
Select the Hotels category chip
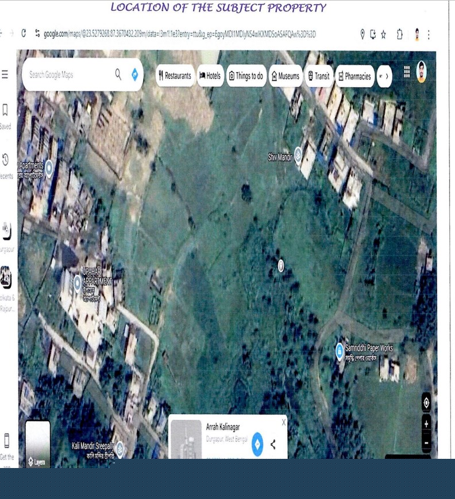210,76
